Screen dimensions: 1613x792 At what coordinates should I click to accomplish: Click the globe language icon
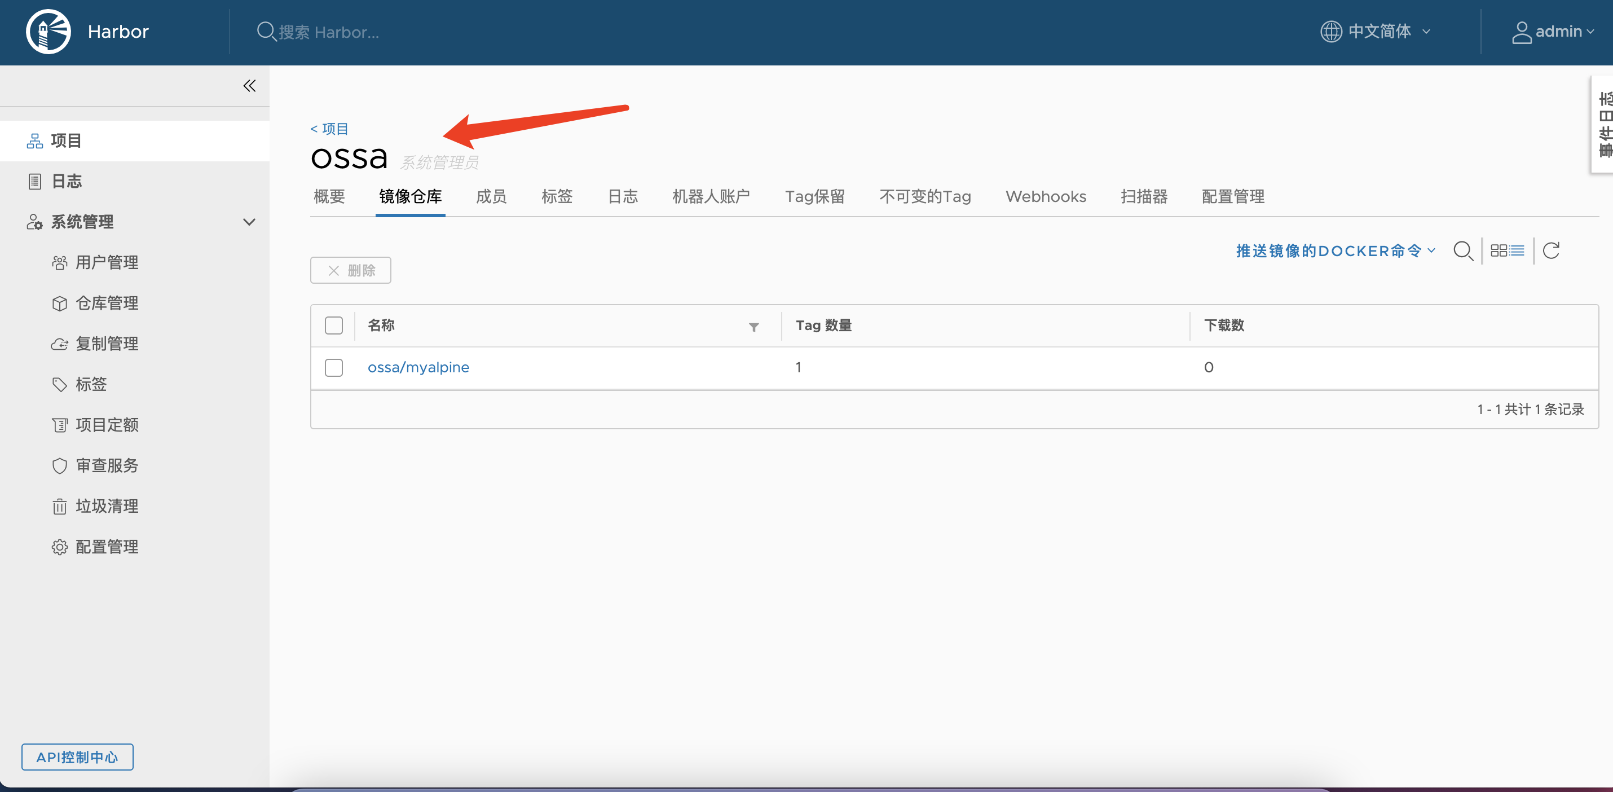point(1330,31)
